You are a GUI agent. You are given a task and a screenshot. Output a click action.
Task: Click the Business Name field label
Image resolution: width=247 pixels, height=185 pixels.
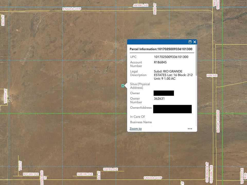pos(141,122)
